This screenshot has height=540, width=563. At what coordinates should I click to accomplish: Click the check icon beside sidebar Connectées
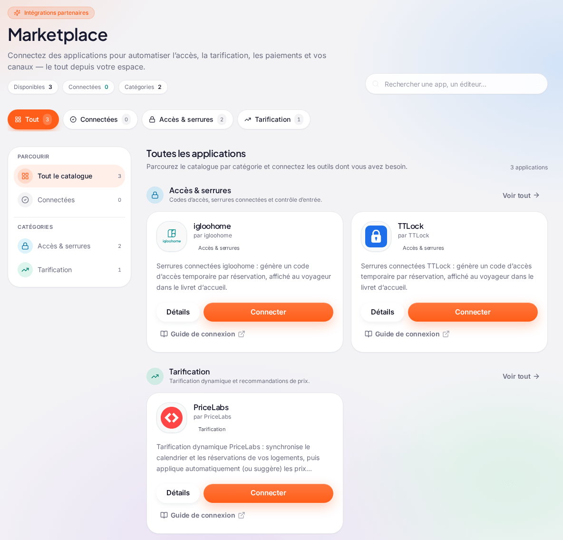pyautogui.click(x=25, y=200)
